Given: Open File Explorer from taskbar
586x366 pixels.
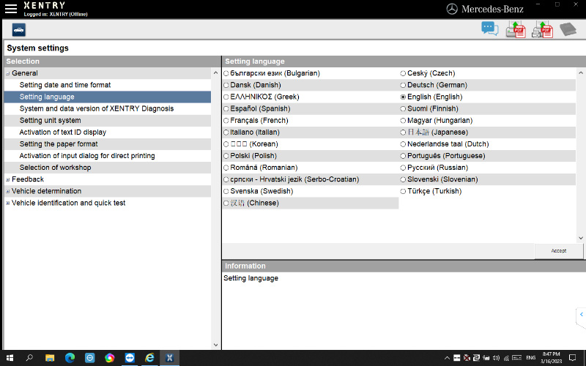Looking at the screenshot, I should (x=50, y=358).
